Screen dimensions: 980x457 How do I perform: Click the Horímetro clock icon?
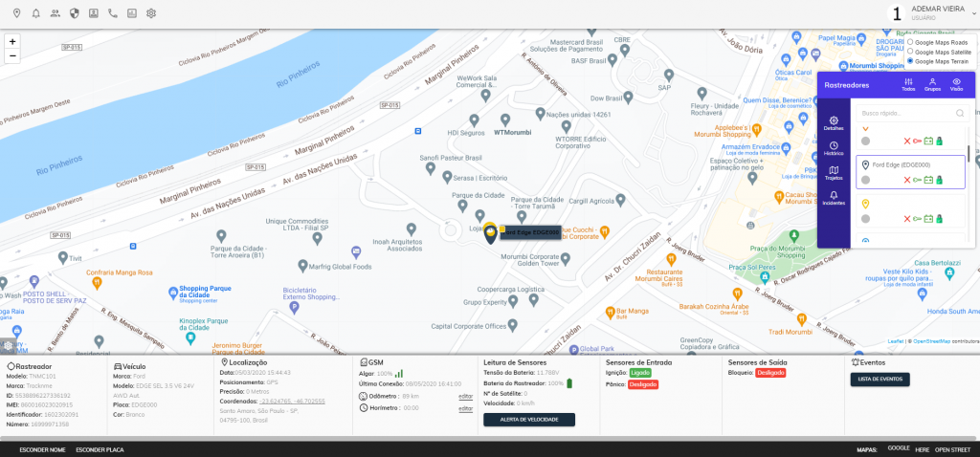[x=363, y=407]
